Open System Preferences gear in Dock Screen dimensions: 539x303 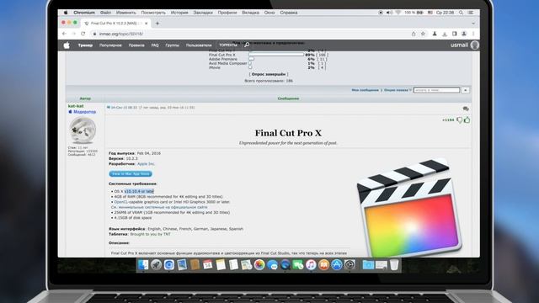point(350,265)
